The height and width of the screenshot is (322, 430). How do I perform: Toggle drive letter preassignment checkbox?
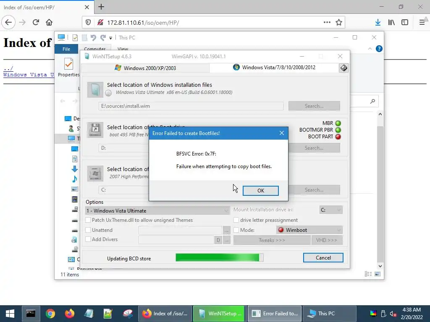pyautogui.click(x=236, y=220)
